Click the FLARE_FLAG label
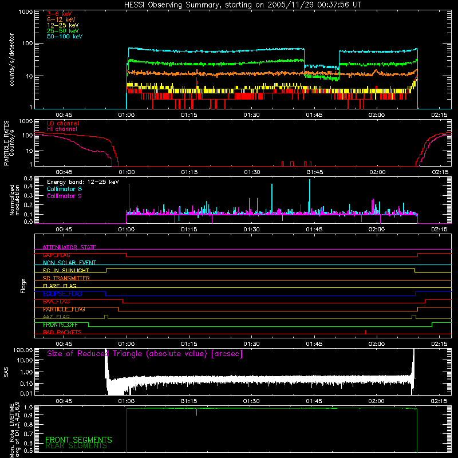Image resolution: width=458 pixels, height=458 pixels. [60, 286]
